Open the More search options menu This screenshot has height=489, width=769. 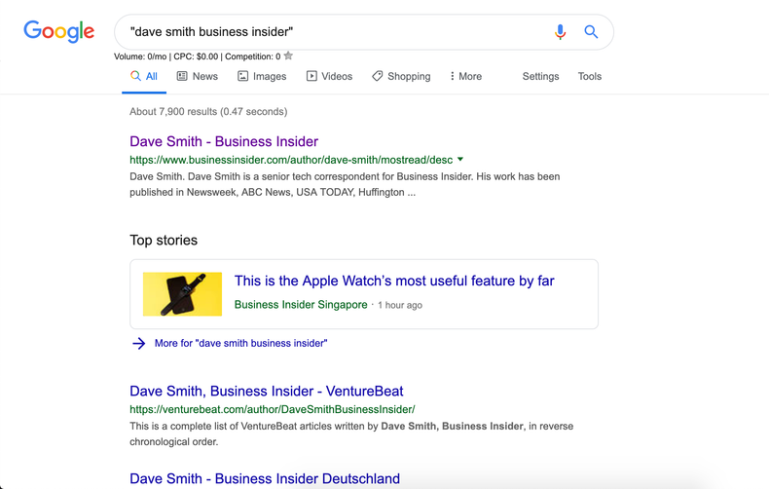pyautogui.click(x=465, y=76)
